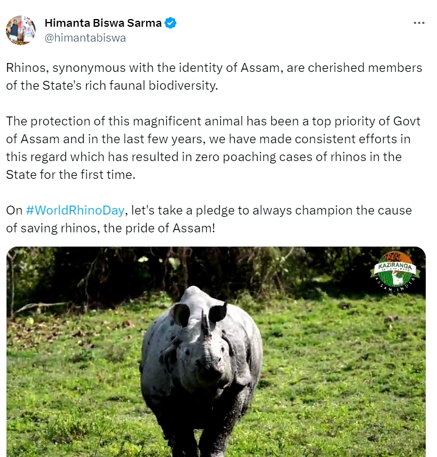Click the blue verified badge
The image size is (437, 457).
click(x=171, y=23)
